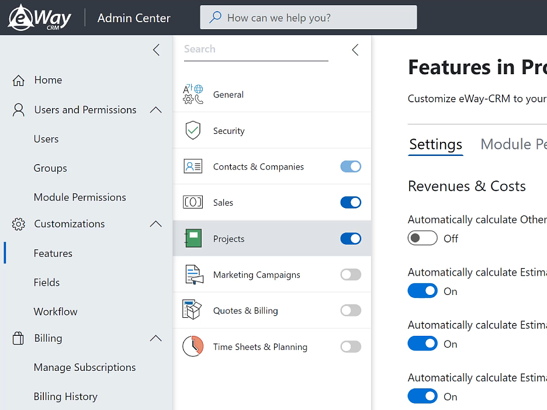Screen dimensions: 547x410
Task: Click the Home house icon
Action: coord(19,80)
